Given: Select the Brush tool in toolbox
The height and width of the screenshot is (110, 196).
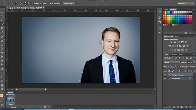Looking at the screenshot, I should [2, 41].
